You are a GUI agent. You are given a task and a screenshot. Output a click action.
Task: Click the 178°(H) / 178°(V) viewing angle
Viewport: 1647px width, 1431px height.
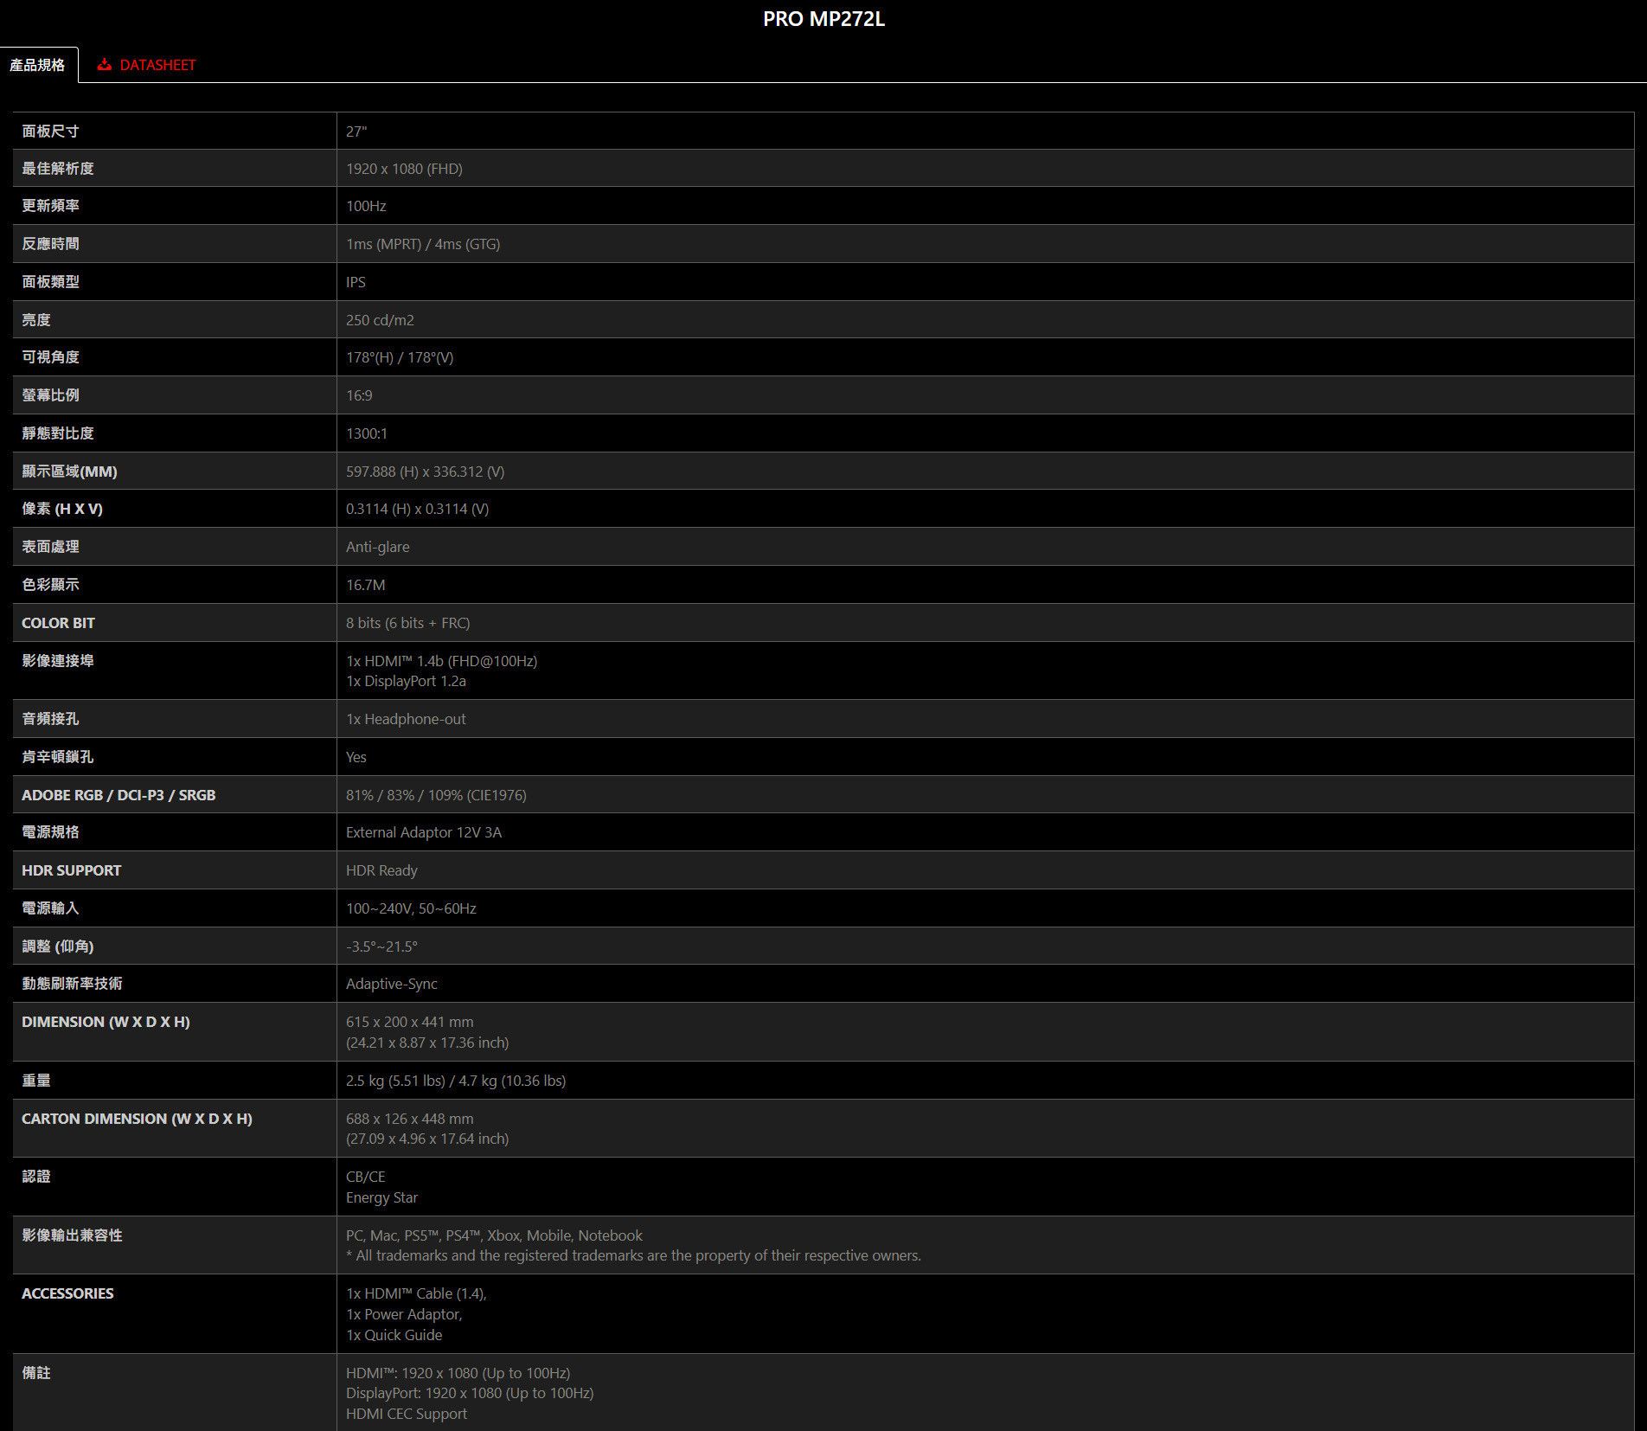(400, 357)
